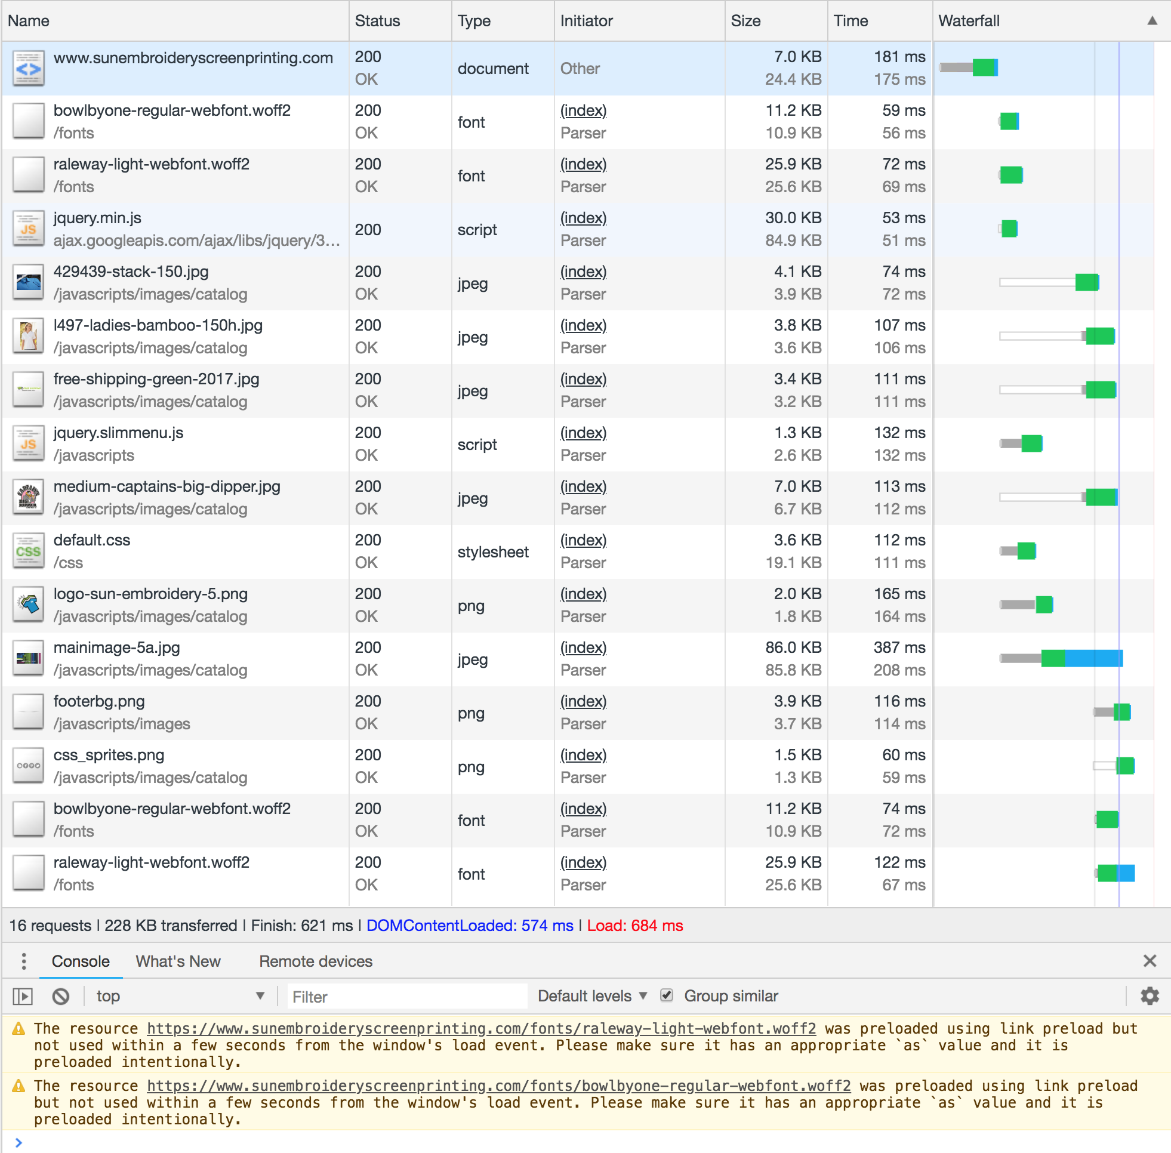Click the document icon for www.sunembroideryscreenprinting.com

click(x=29, y=69)
